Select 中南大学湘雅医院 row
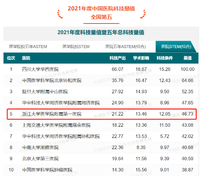This screenshot has width=202, height=178. point(101,148)
